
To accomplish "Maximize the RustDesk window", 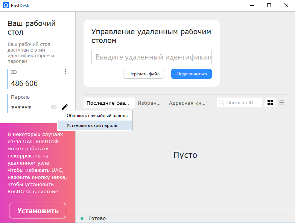I will point(269,5).
